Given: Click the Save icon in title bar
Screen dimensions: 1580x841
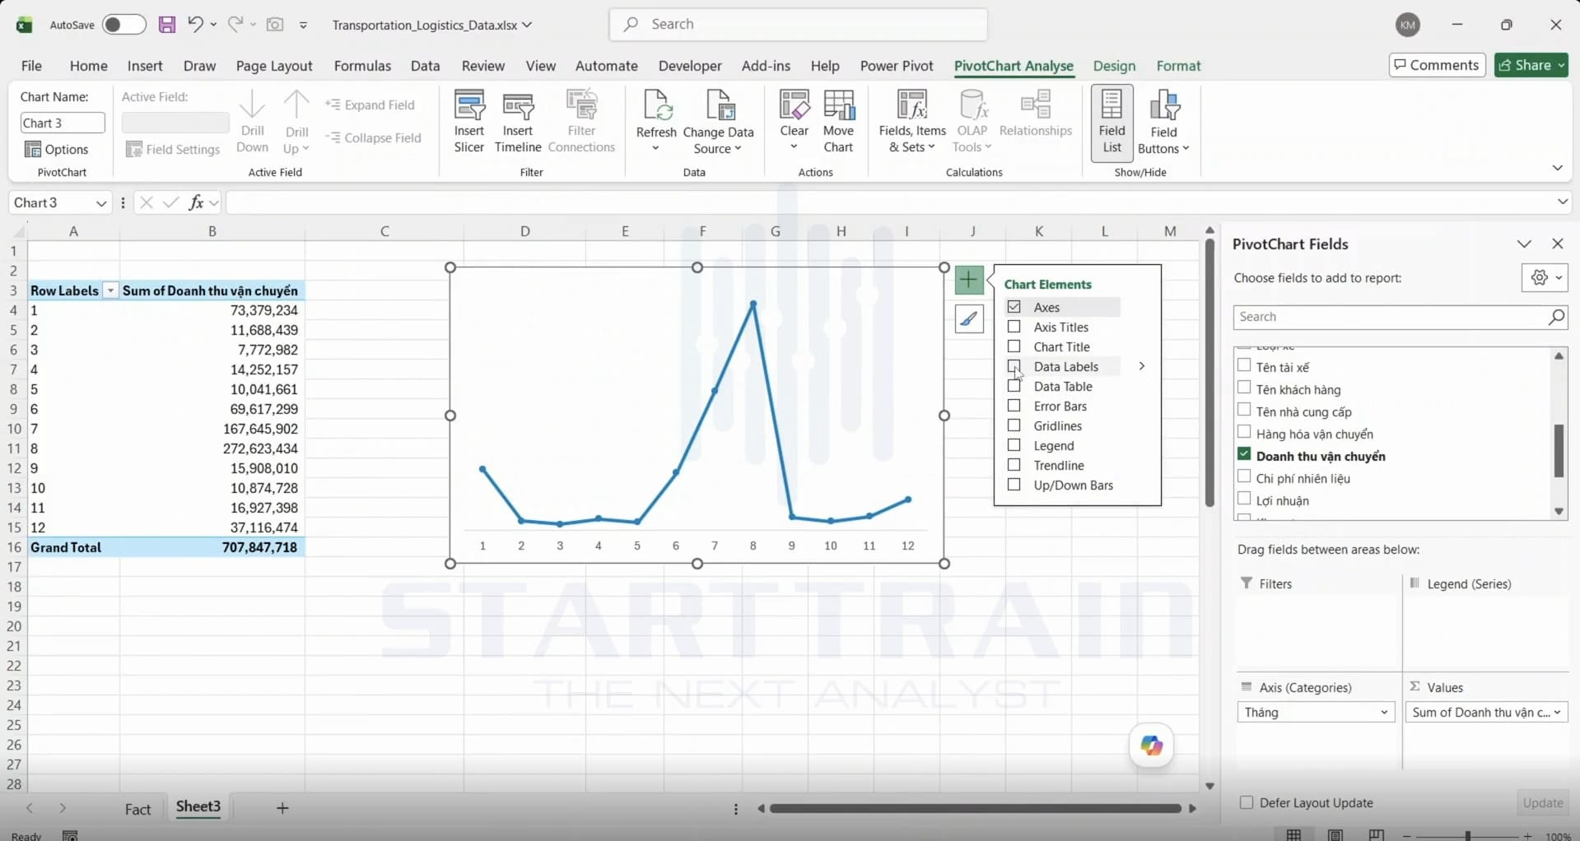Looking at the screenshot, I should coord(167,25).
